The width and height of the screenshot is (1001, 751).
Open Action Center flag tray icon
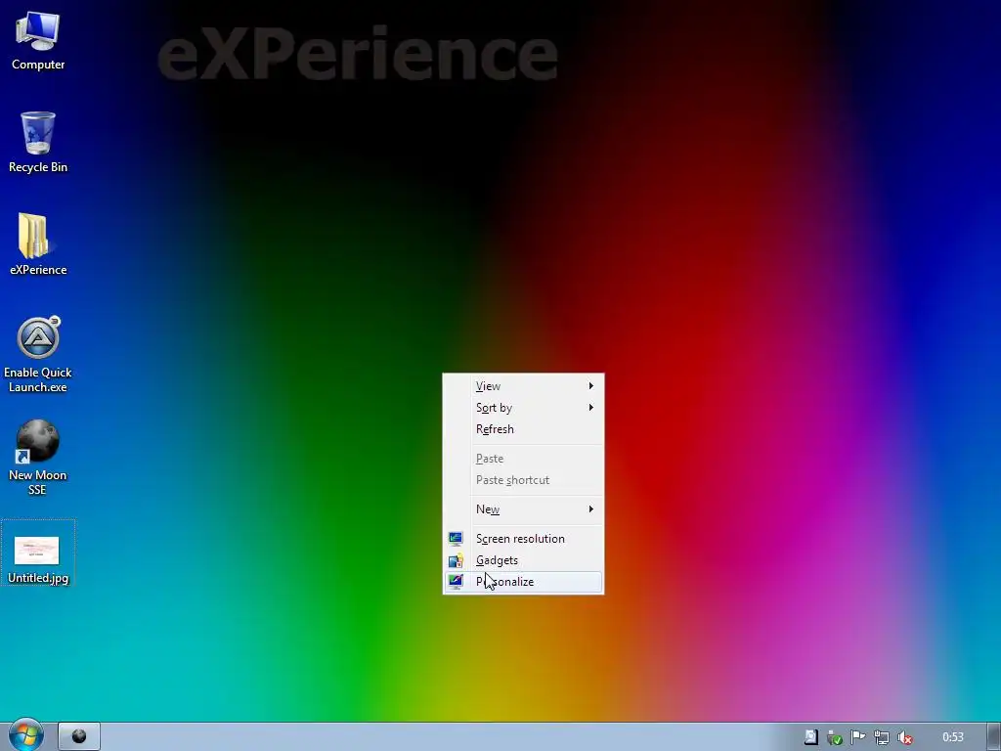click(x=858, y=737)
